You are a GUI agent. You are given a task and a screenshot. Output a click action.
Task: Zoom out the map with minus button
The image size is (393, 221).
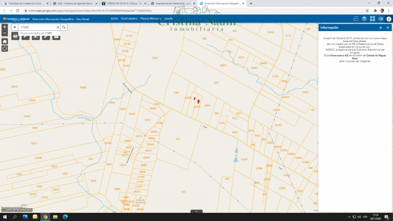(5, 33)
